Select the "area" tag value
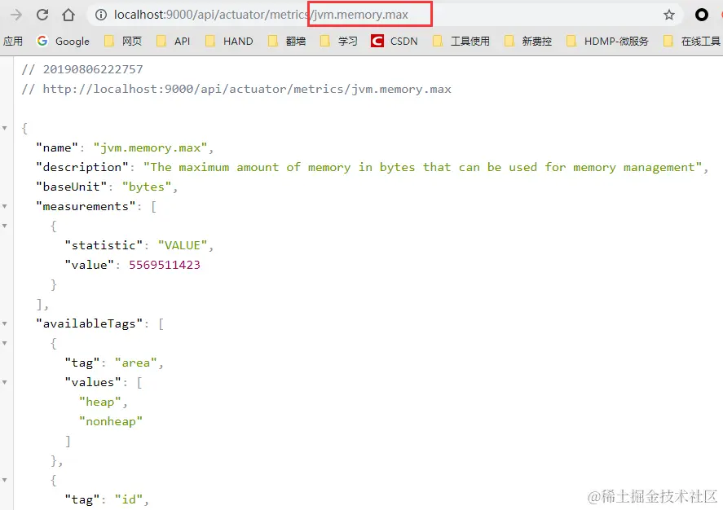 click(x=136, y=363)
